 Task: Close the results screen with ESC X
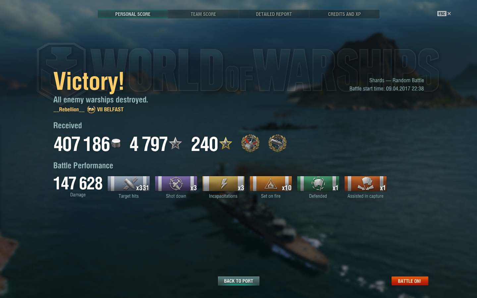pos(444,14)
